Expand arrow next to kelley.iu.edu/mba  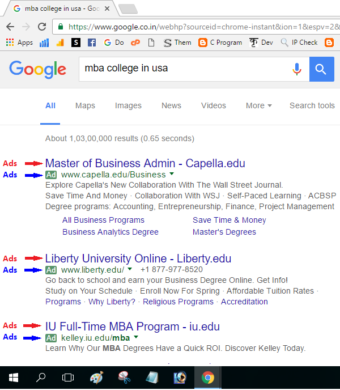(x=136, y=337)
